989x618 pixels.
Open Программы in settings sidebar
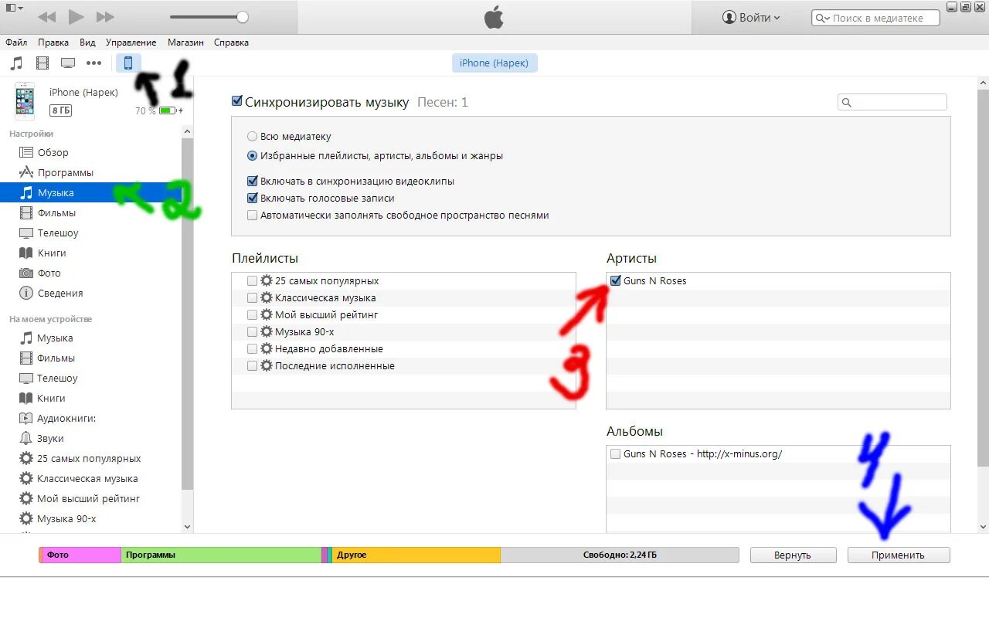click(91, 172)
